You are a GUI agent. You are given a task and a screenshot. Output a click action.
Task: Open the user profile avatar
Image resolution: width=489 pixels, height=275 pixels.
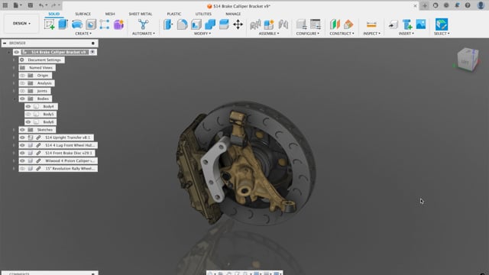click(x=481, y=5)
